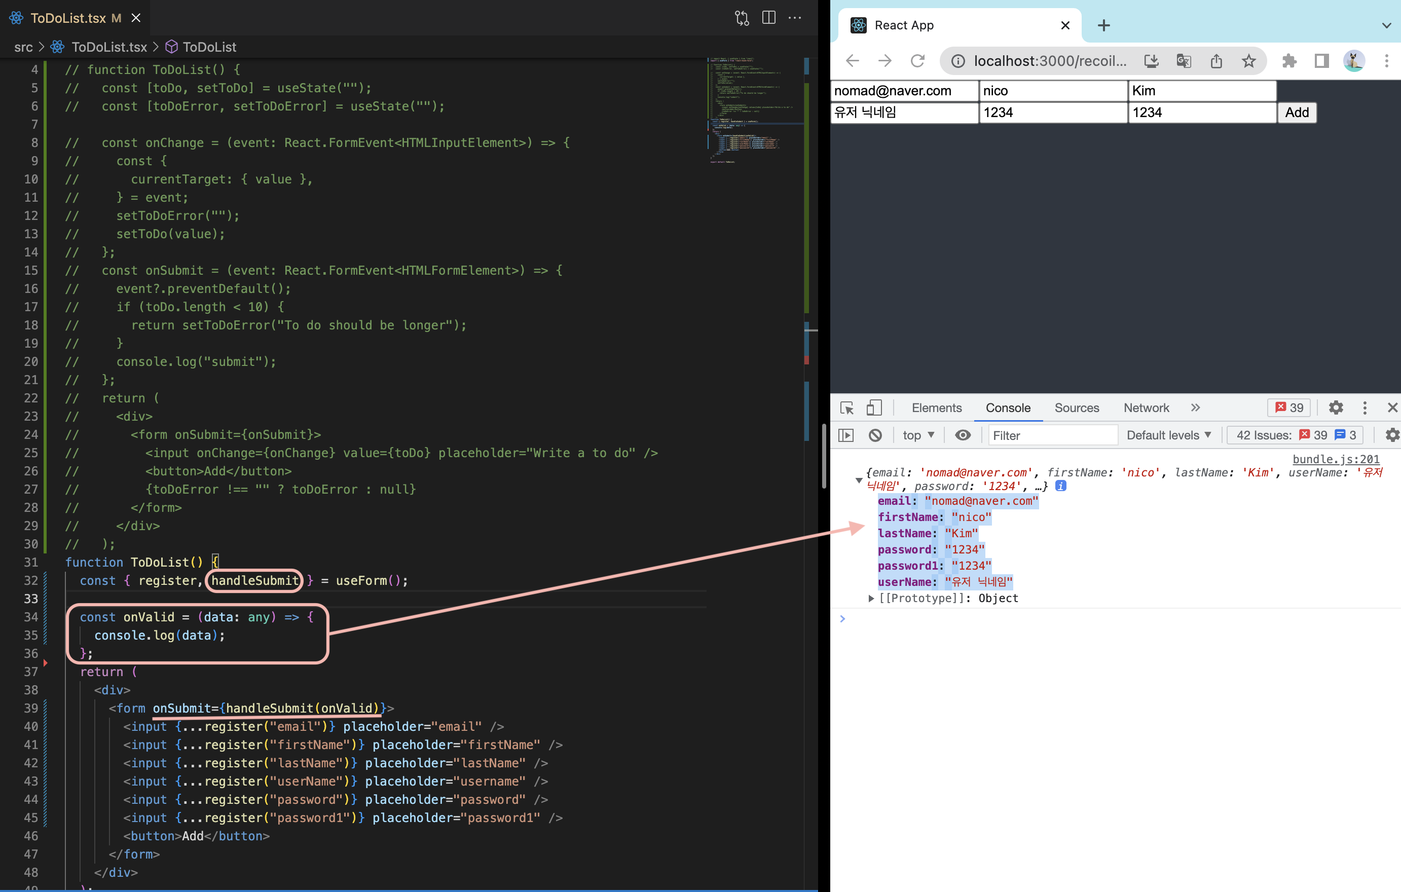The height and width of the screenshot is (892, 1401).
Task: Open the Default levels dropdown
Action: [1168, 435]
